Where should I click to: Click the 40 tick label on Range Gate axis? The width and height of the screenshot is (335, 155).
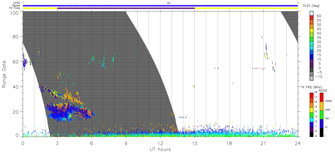[16, 87]
